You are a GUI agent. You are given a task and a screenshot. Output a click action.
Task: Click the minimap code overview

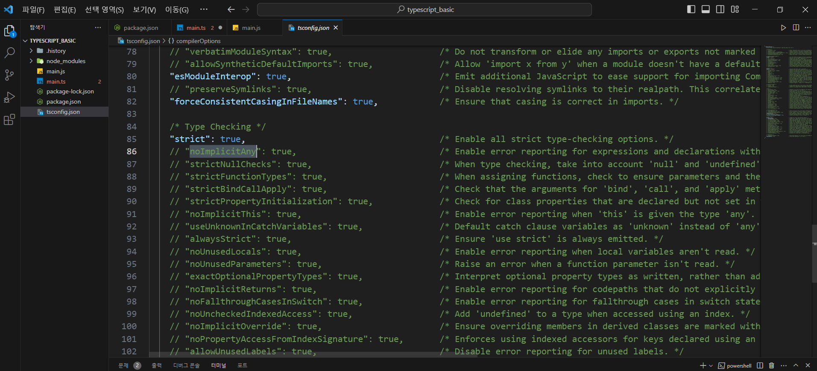[x=788, y=92]
